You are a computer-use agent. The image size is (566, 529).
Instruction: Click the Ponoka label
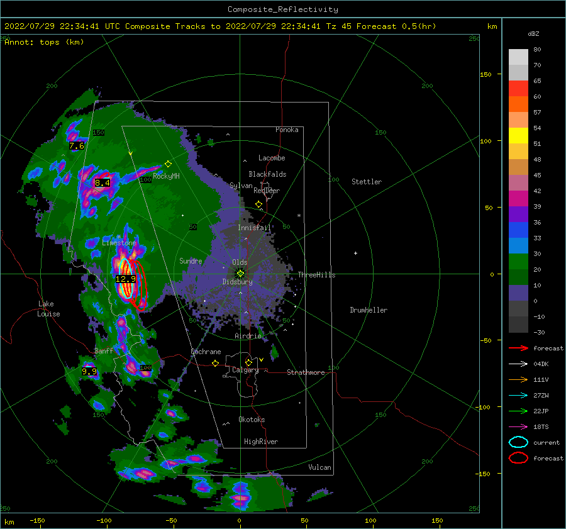pyautogui.click(x=287, y=130)
